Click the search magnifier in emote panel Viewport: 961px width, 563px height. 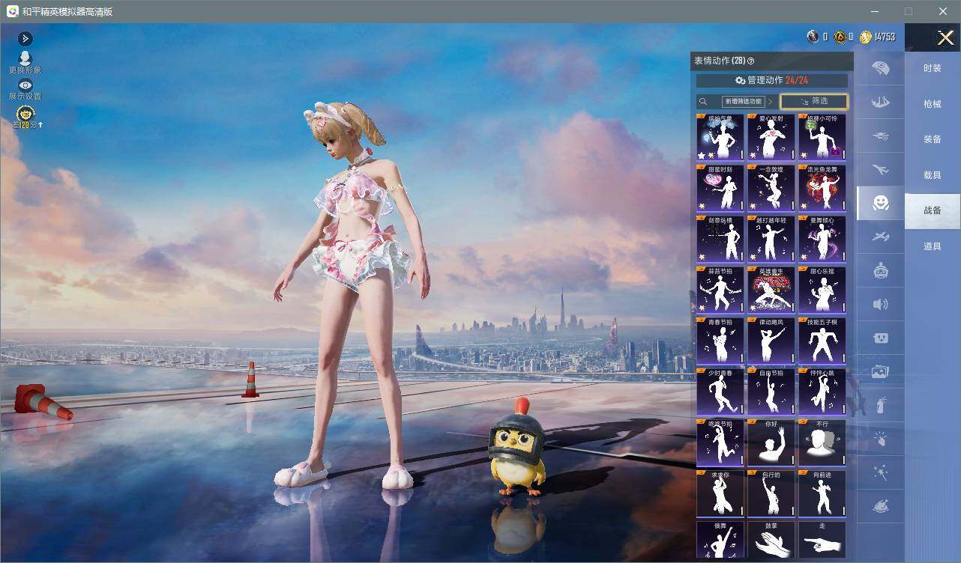[x=703, y=102]
